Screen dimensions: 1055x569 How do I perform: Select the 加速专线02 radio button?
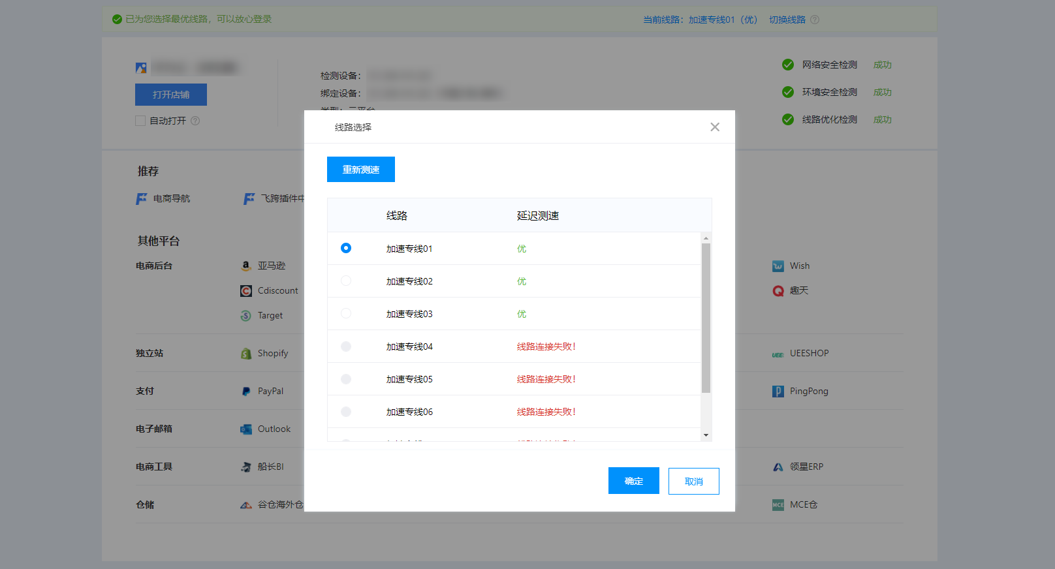click(346, 281)
